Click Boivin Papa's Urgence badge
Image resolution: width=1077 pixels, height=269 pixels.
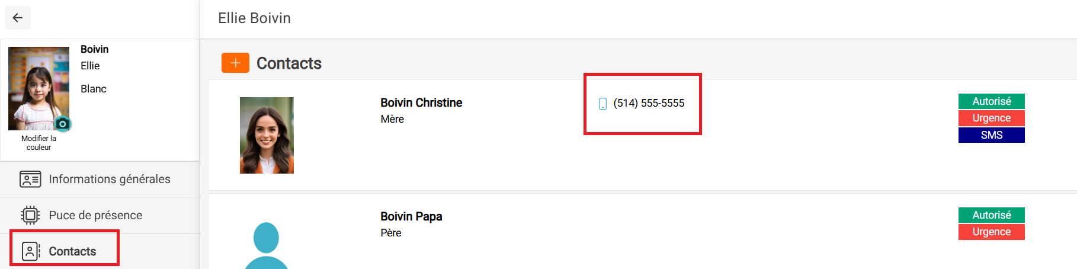pos(991,232)
